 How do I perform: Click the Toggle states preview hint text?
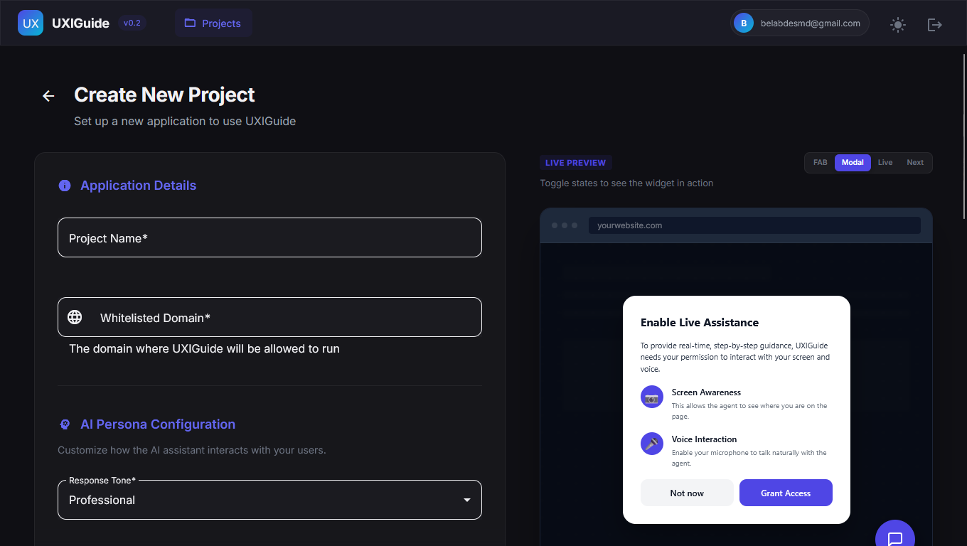click(626, 183)
